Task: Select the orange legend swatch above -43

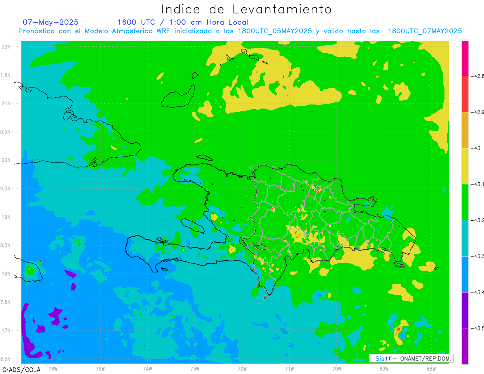Action: click(x=465, y=130)
